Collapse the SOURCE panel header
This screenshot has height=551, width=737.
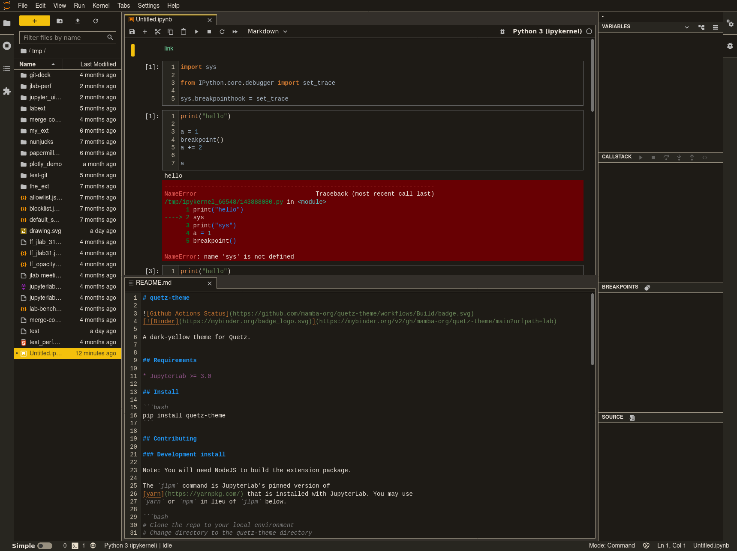coord(612,417)
